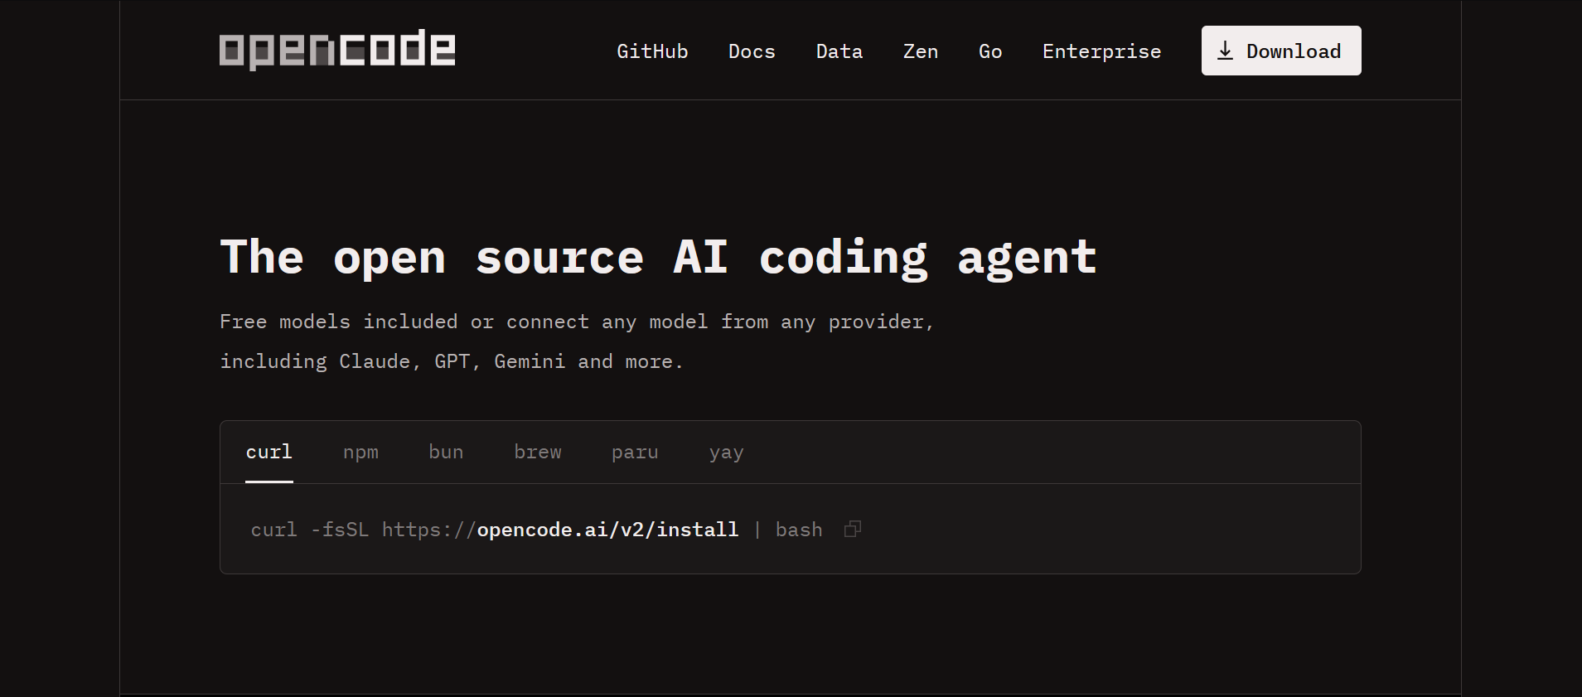This screenshot has height=697, width=1582.
Task: Select the brew install tab
Action: pyautogui.click(x=538, y=453)
